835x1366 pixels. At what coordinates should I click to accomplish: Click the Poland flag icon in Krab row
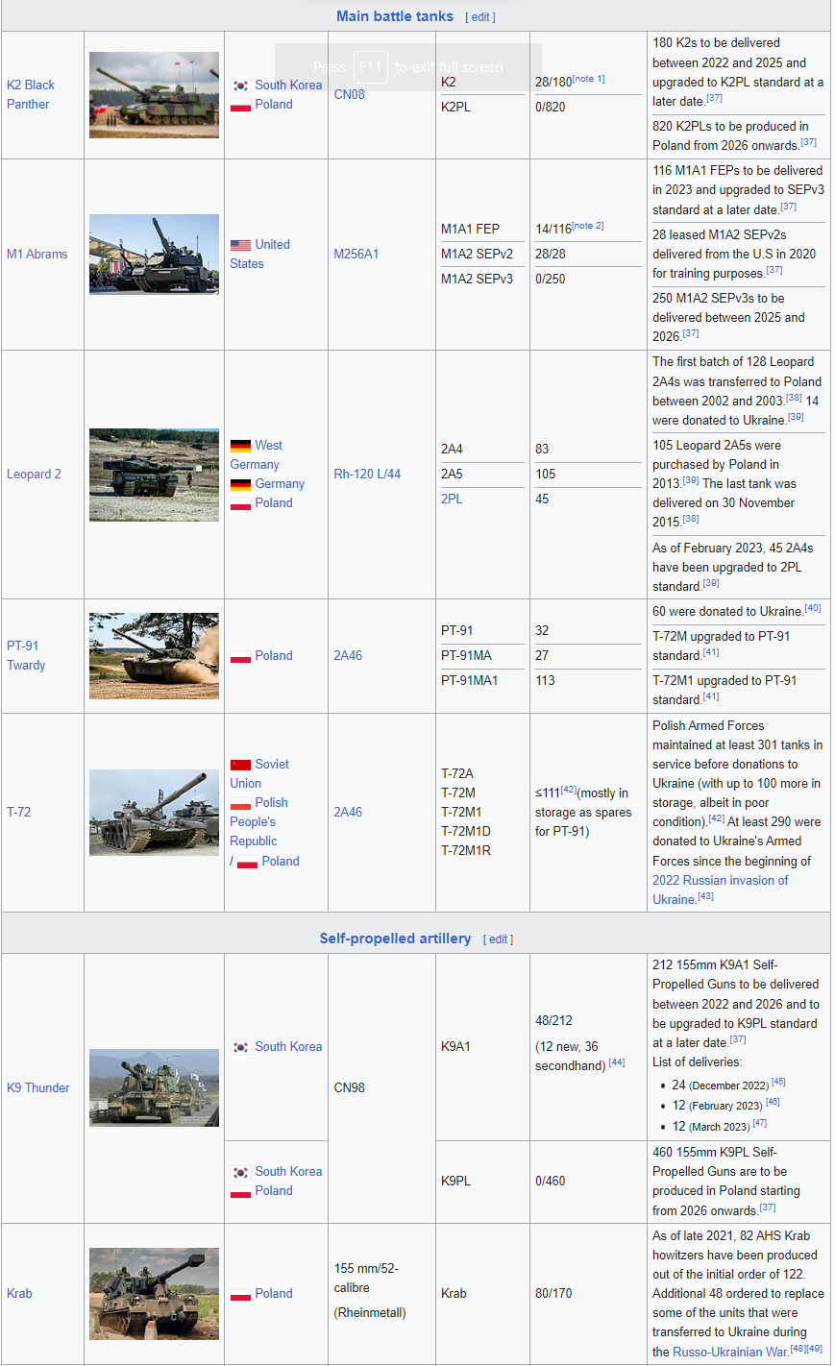240,1294
